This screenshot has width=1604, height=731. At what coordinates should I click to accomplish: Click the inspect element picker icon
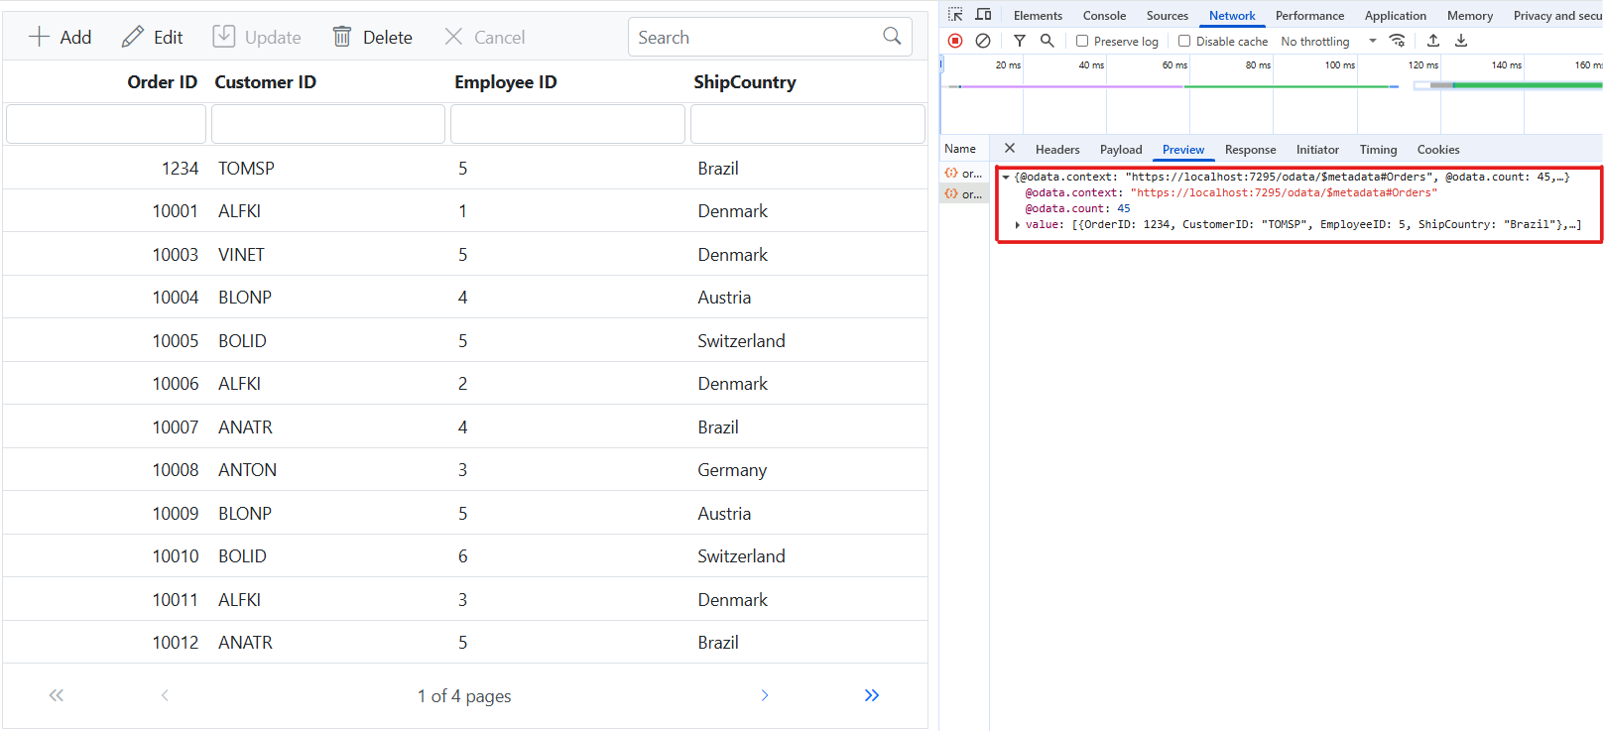(955, 15)
